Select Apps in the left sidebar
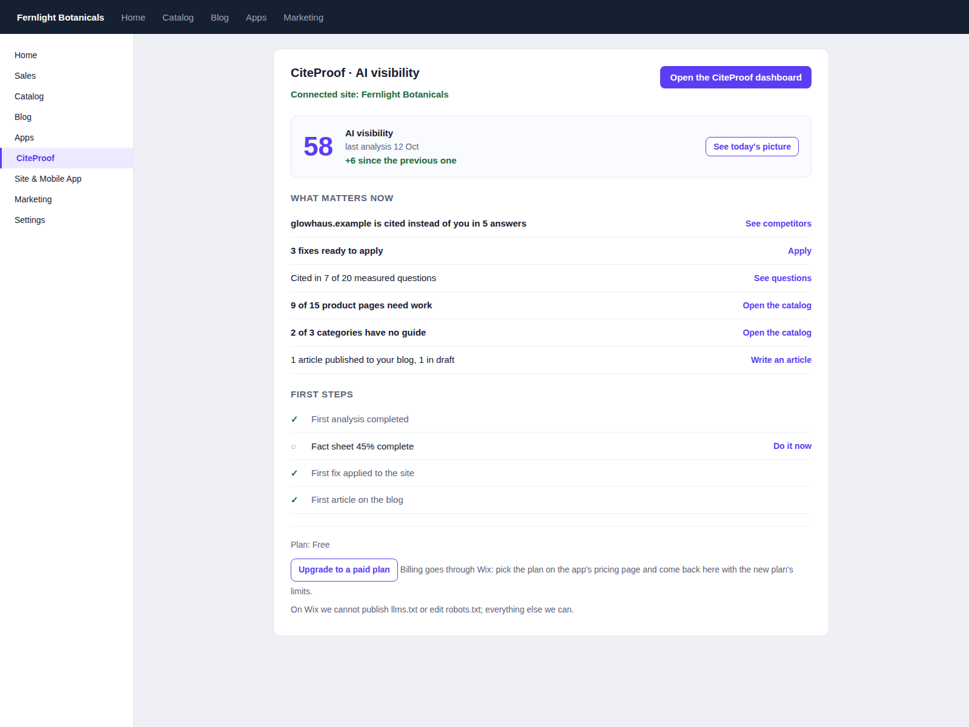This screenshot has width=969, height=727. (x=67, y=138)
